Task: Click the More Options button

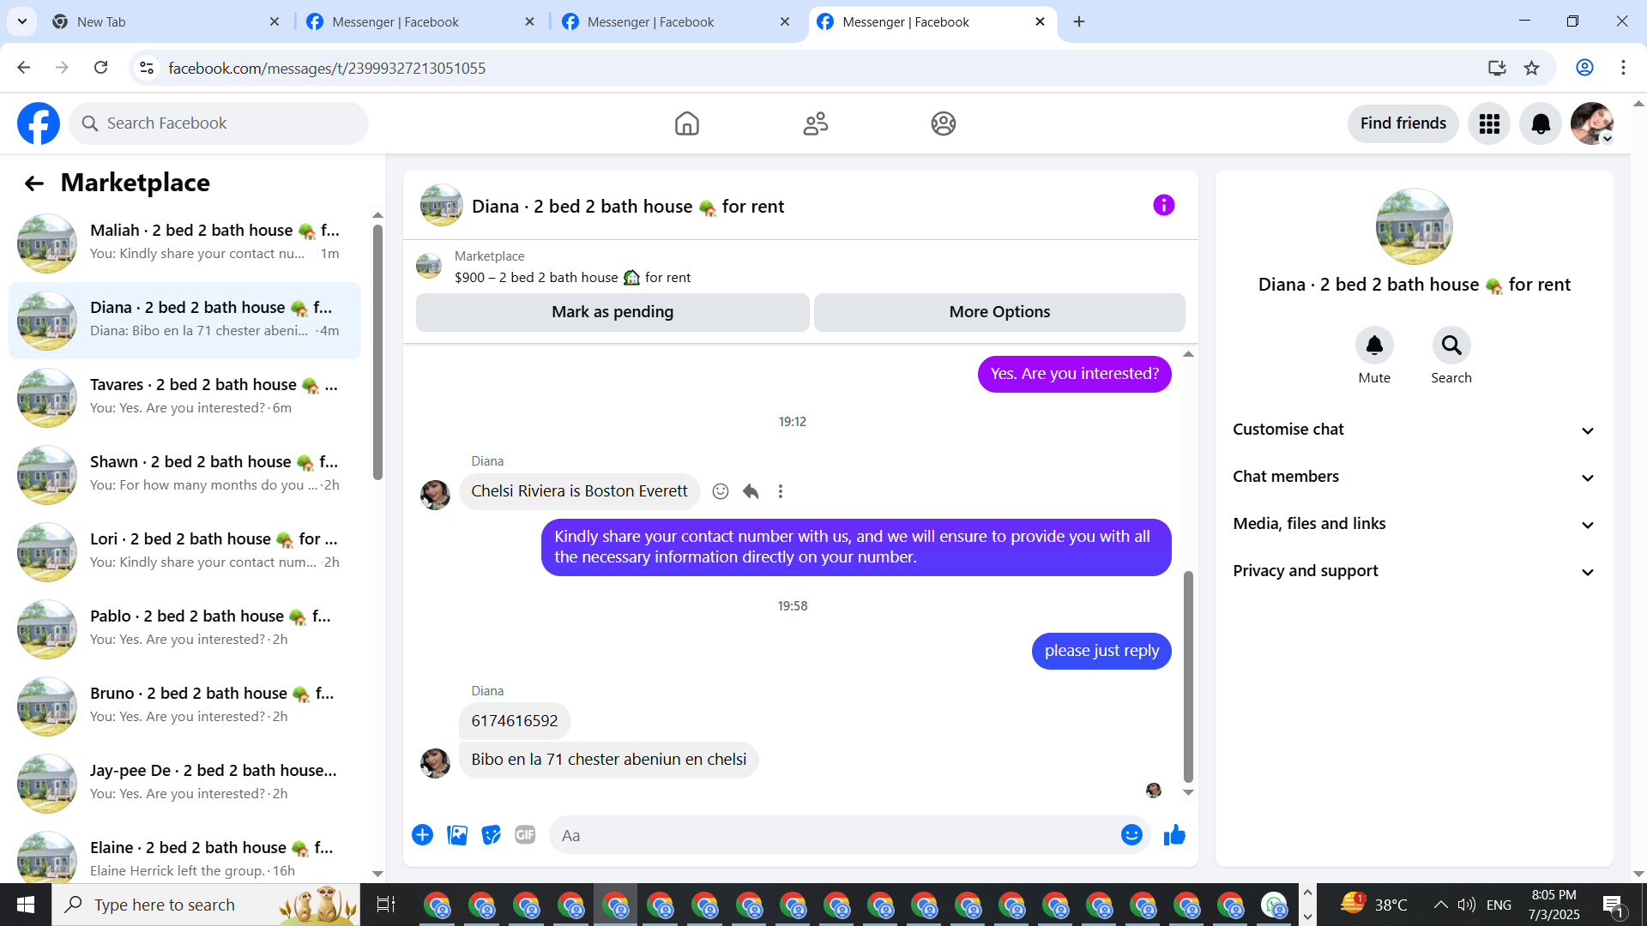Action: (998, 312)
